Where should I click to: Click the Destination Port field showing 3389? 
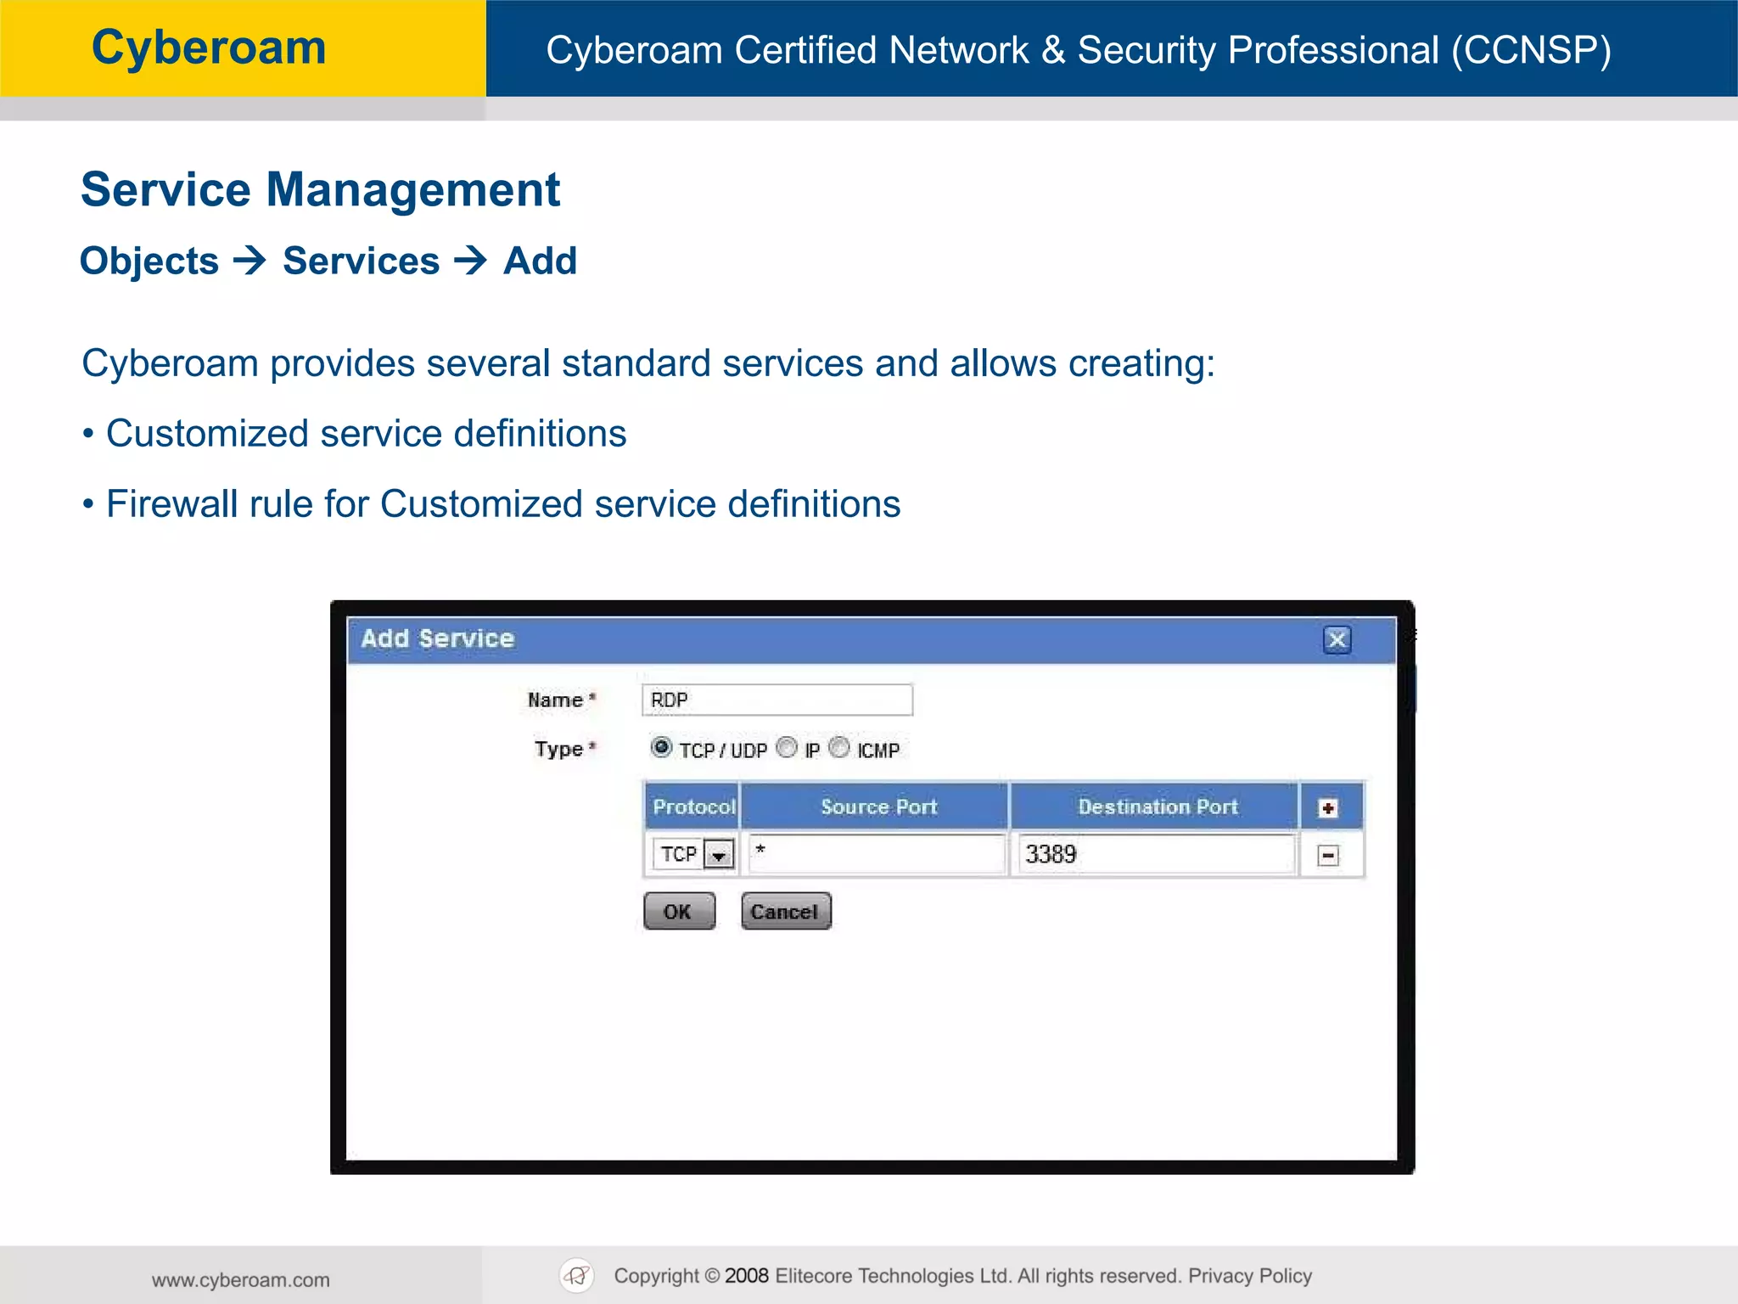(1156, 854)
